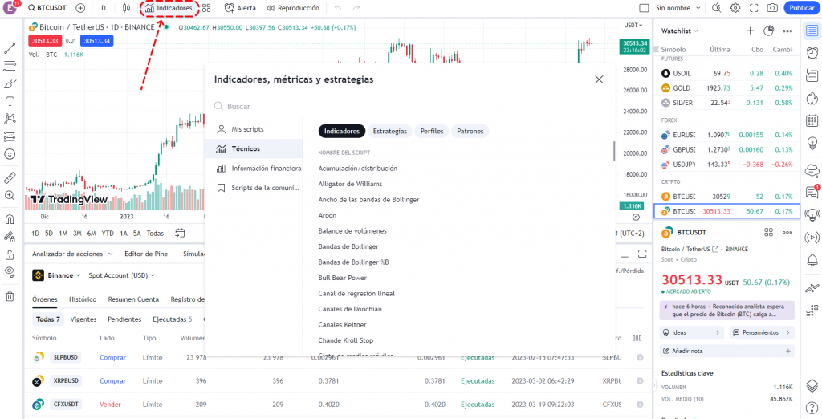Switch to the Patrones tab
Screen dimensions: 822x419
click(470, 132)
